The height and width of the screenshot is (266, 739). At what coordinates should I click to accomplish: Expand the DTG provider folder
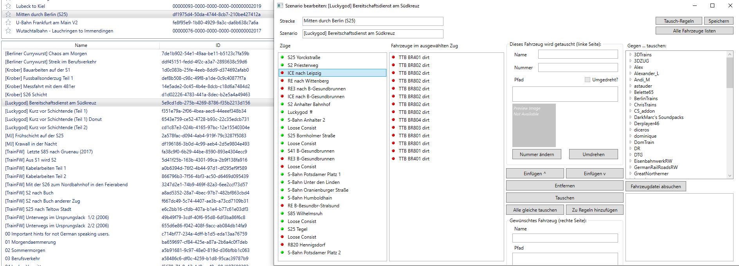coord(631,155)
